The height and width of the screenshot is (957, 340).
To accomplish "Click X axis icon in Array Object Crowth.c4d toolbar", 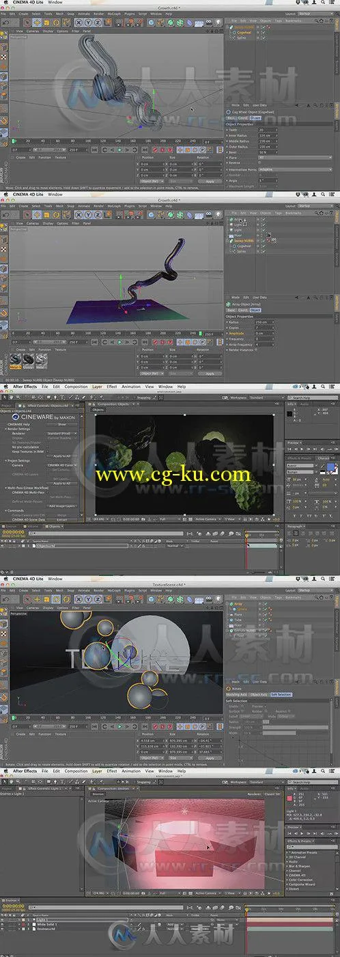I will point(79,213).
